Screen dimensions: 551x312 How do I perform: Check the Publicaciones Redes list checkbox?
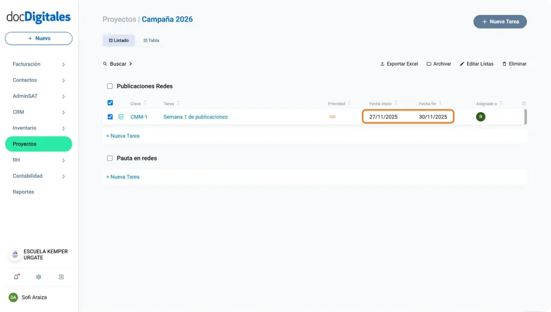[x=110, y=86]
